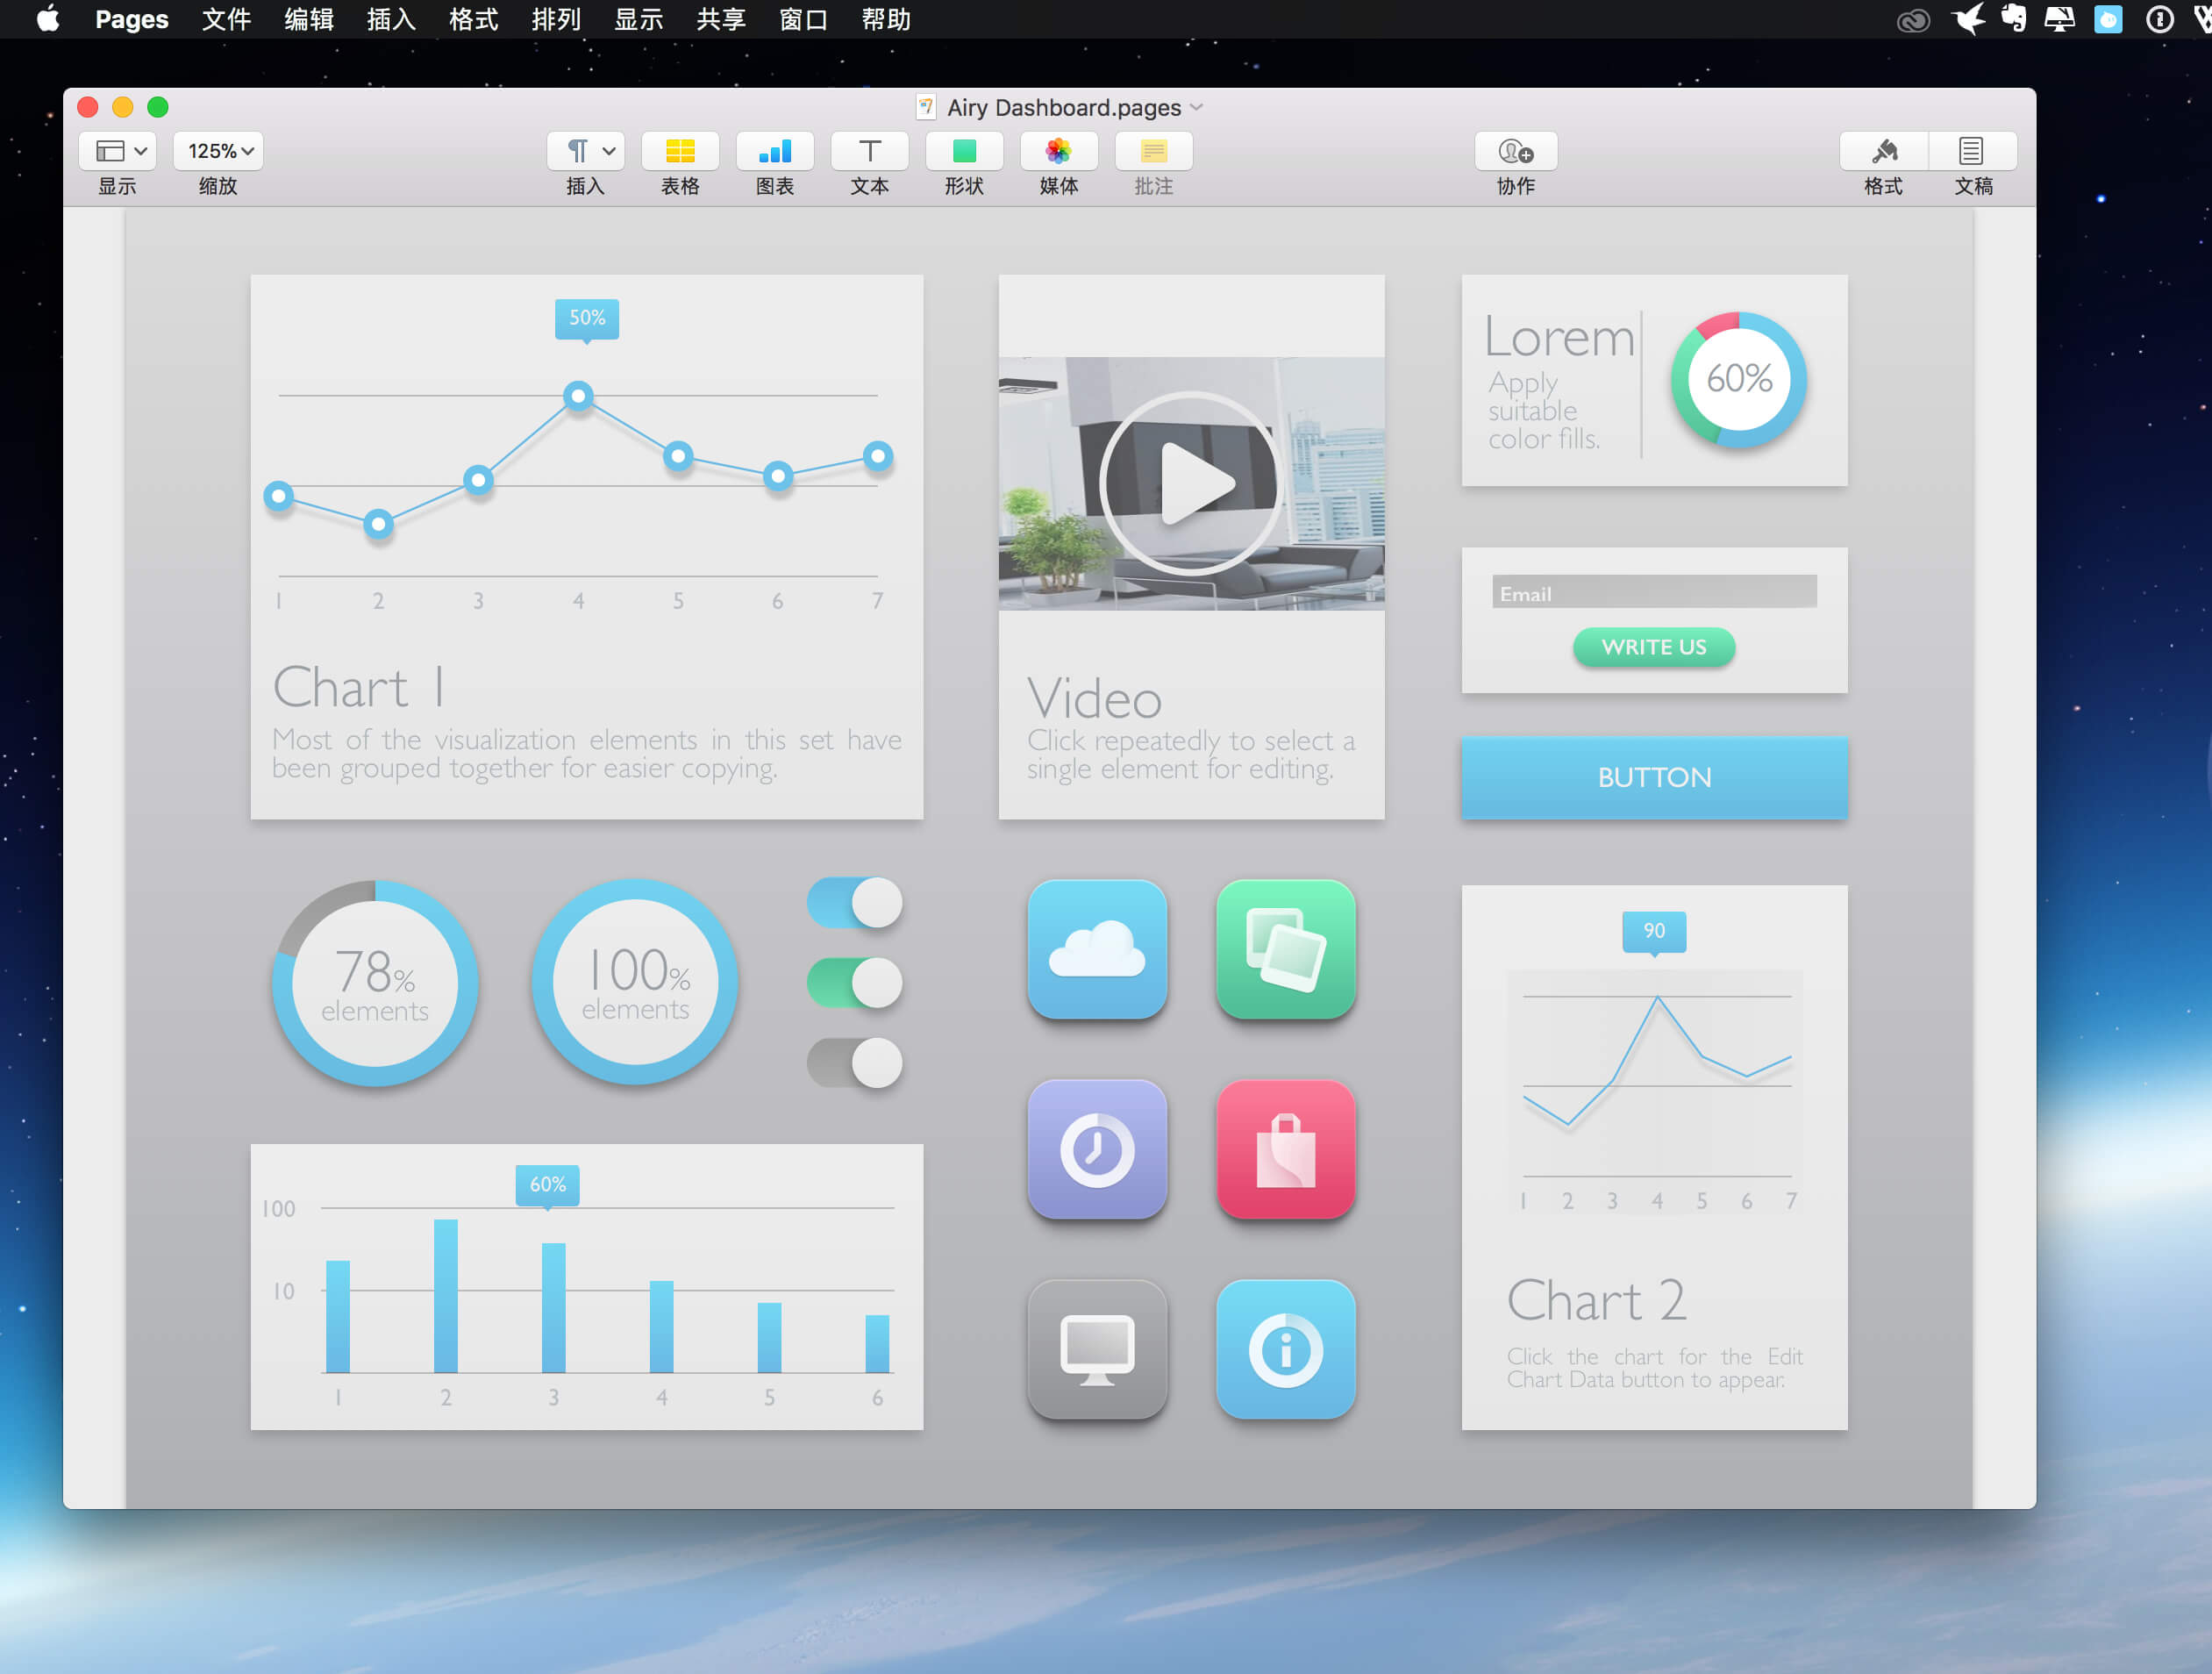Click the Email input field
The width and height of the screenshot is (2212, 1674).
[1654, 591]
